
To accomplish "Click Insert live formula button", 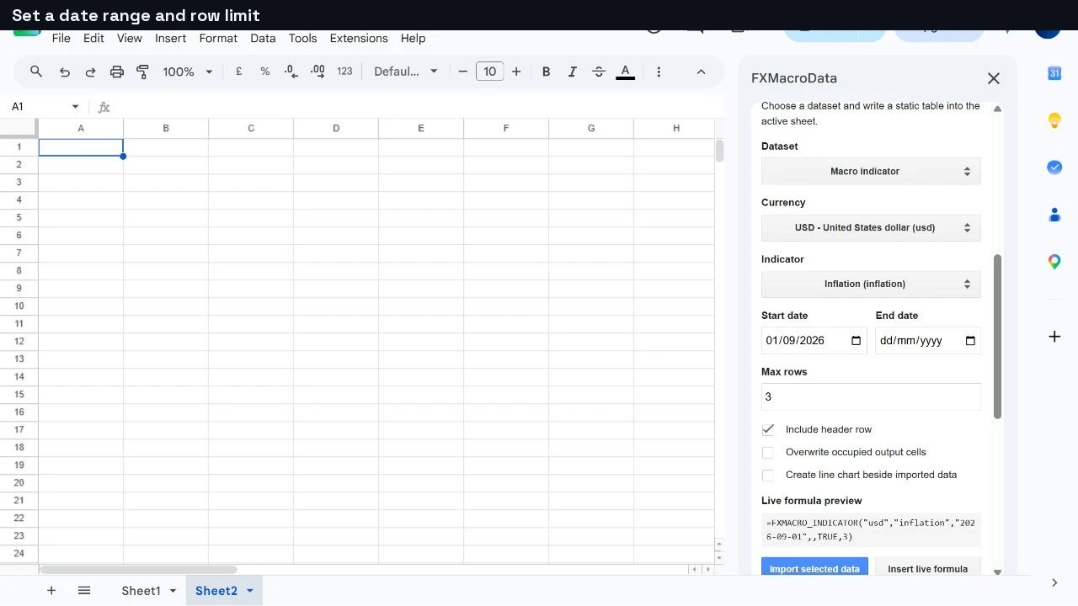I will pos(927,568).
